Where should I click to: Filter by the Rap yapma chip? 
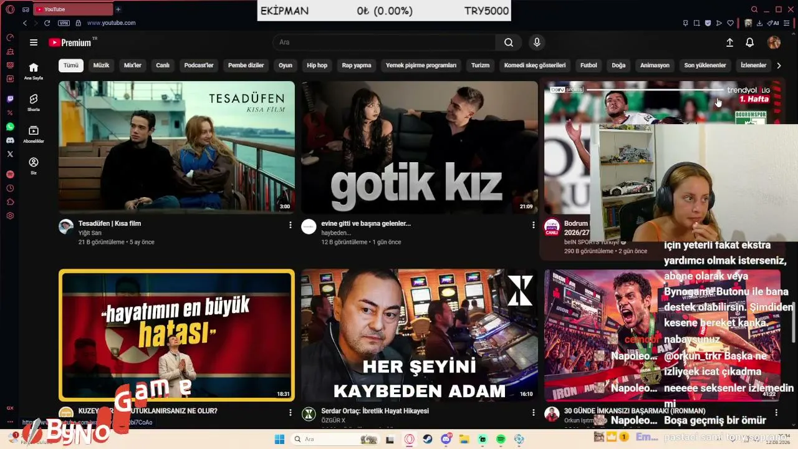click(x=357, y=65)
